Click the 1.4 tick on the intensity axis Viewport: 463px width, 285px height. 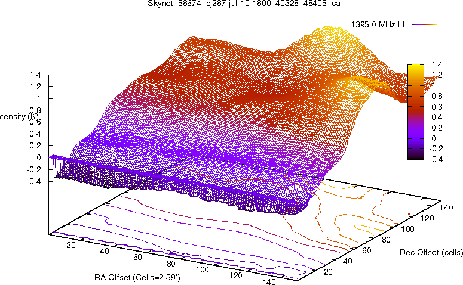(x=35, y=75)
